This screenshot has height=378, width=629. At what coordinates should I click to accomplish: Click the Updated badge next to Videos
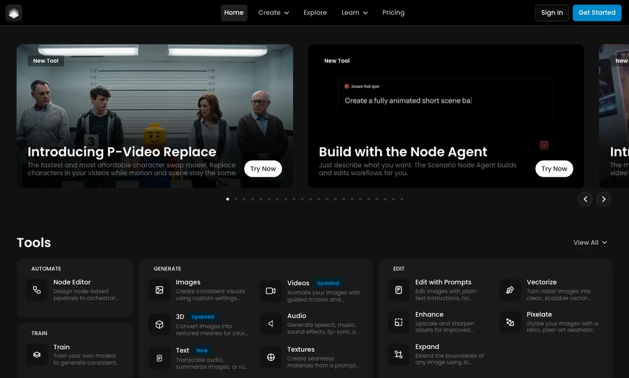[x=328, y=283]
